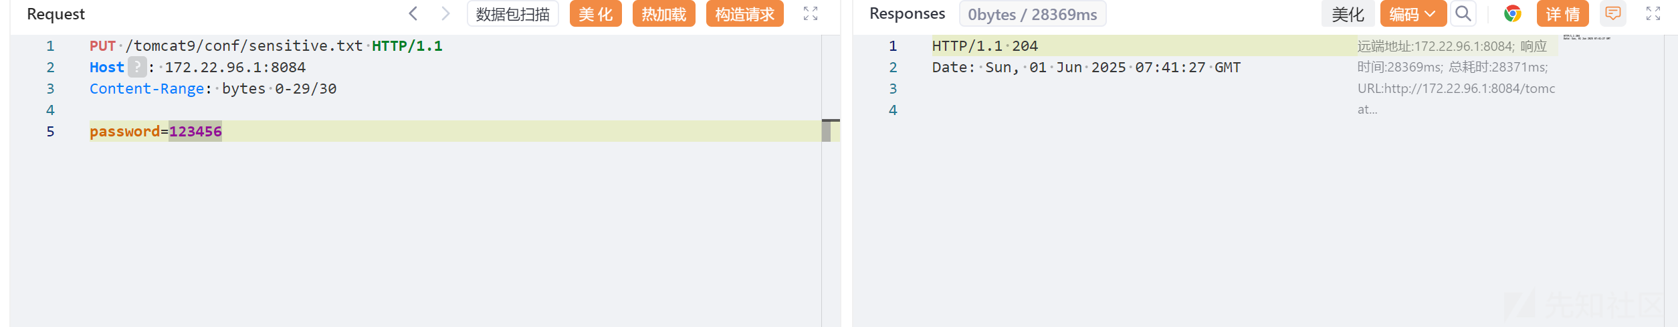Screen dimensions: 1678x327
Task: Click the 0bytes / 28369ms response stats tag
Action: [x=1033, y=14]
